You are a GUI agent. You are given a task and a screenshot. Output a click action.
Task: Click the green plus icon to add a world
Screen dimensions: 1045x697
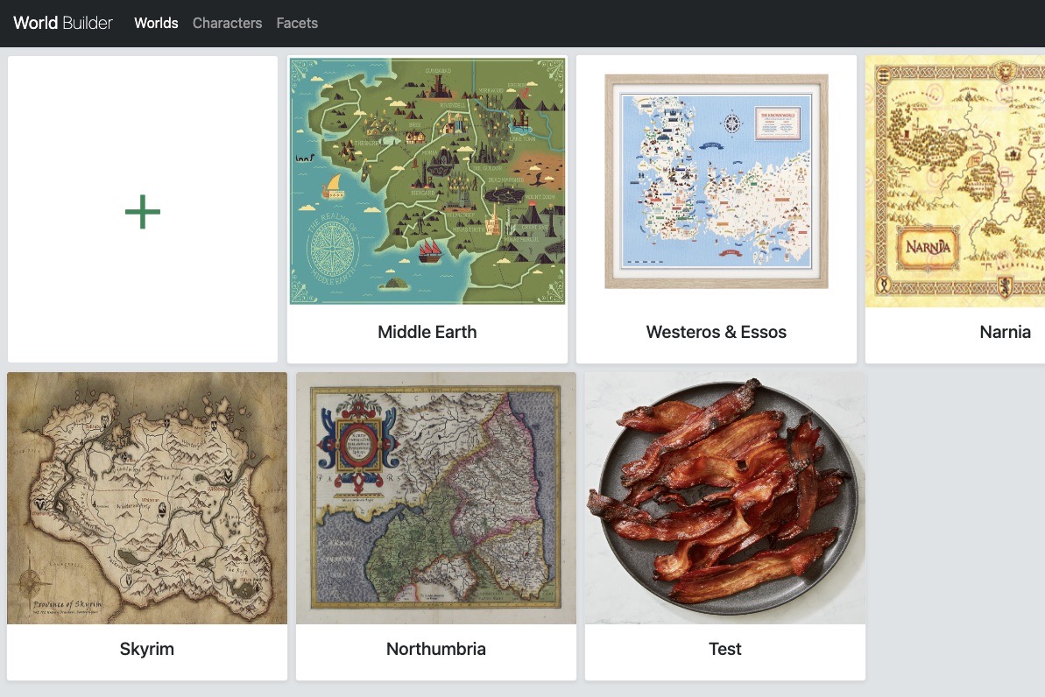coord(141,211)
